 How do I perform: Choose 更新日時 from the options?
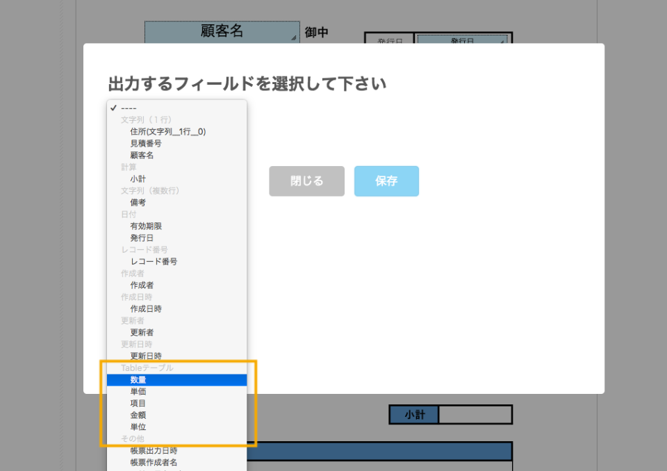146,356
